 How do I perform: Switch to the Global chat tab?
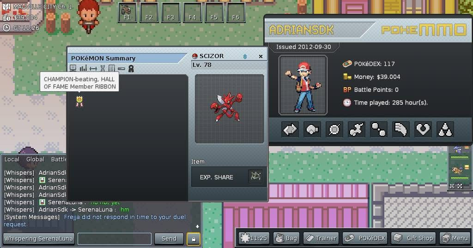click(35, 159)
